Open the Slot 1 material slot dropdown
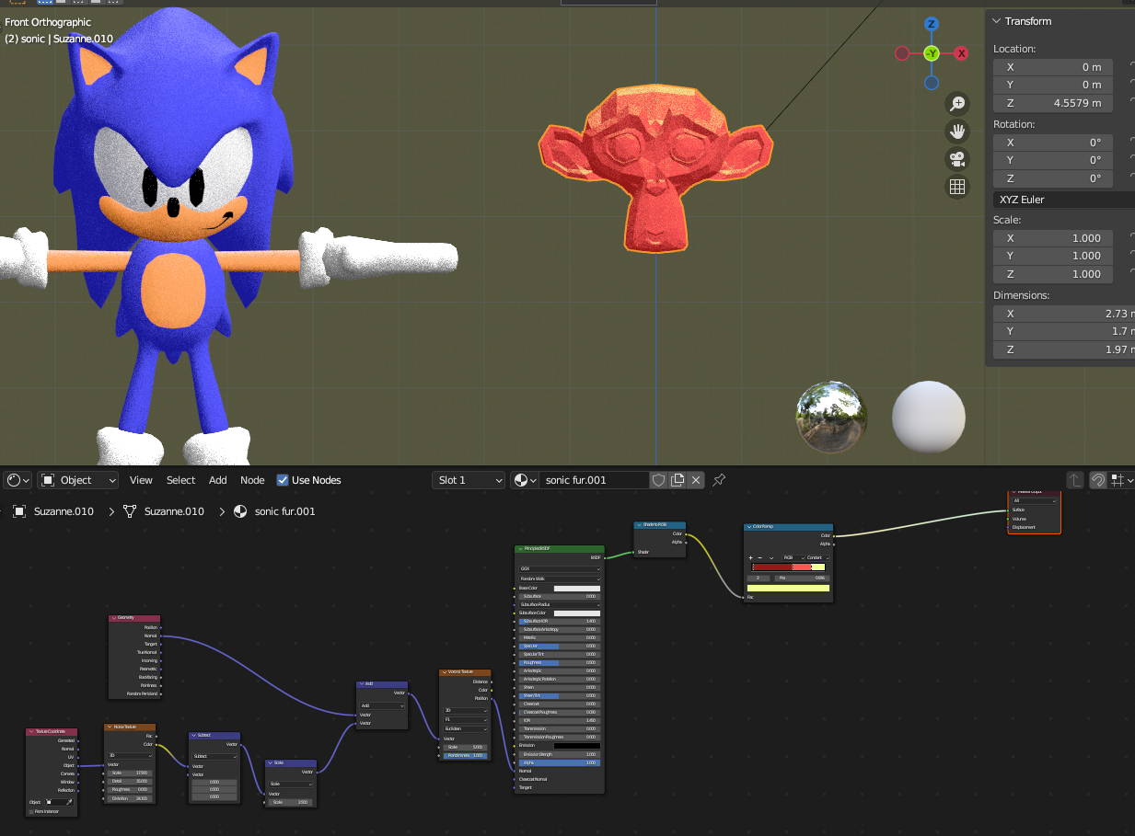The image size is (1135, 836). [x=469, y=480]
